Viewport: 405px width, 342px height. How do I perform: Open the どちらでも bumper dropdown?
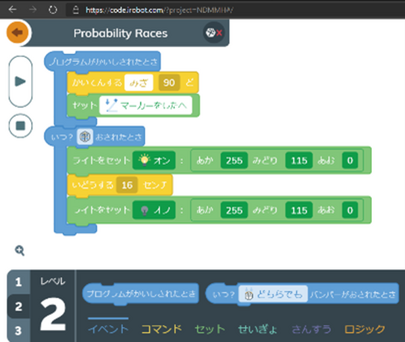(273, 294)
